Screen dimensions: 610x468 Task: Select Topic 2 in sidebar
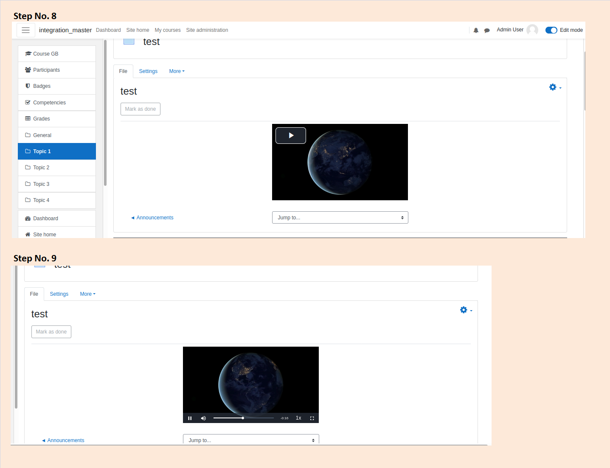click(x=57, y=168)
